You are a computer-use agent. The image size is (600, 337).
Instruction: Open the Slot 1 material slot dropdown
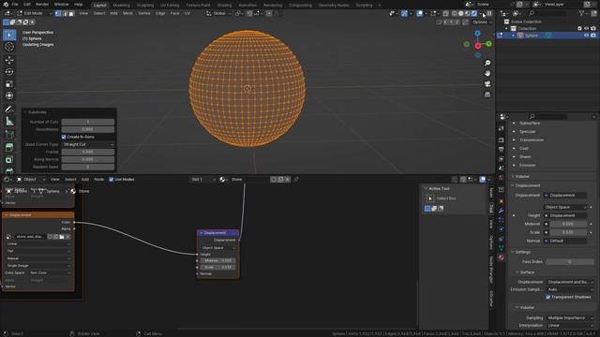[x=202, y=179]
